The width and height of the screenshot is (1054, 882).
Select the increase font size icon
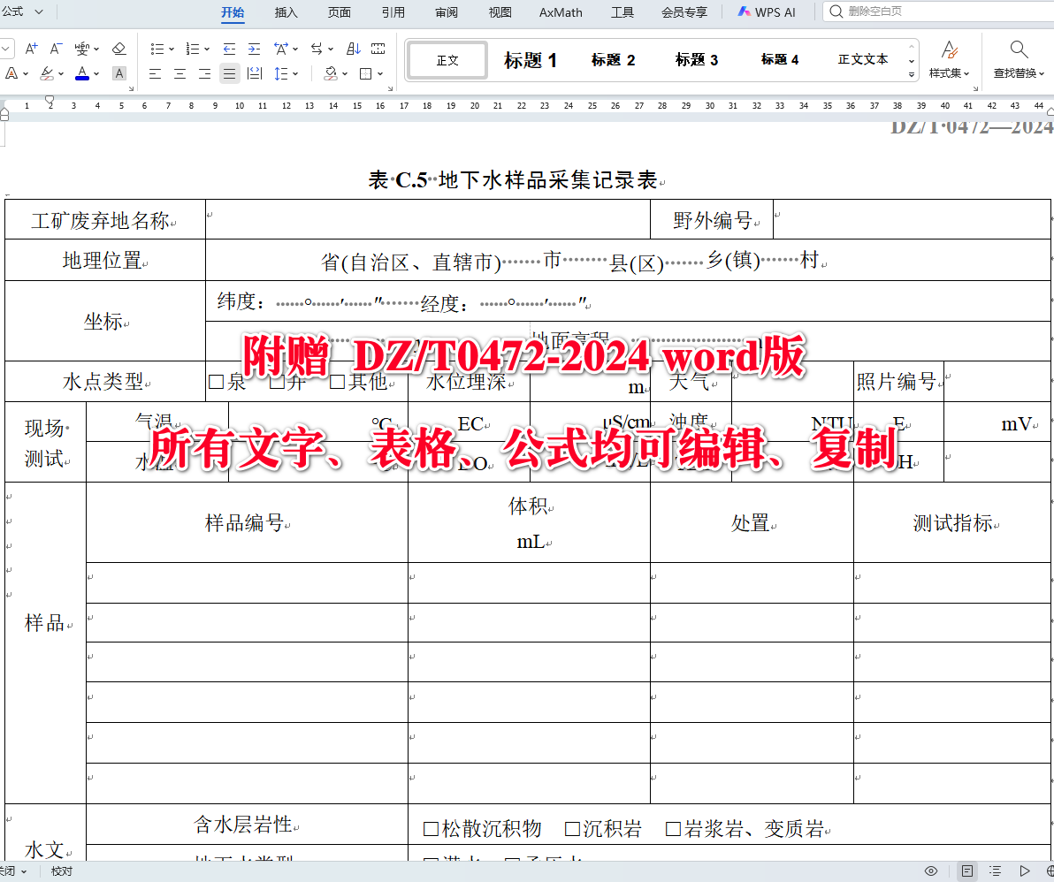coord(30,49)
